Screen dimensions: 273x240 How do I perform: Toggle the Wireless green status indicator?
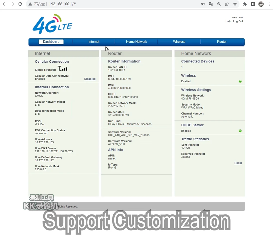pos(240,81)
